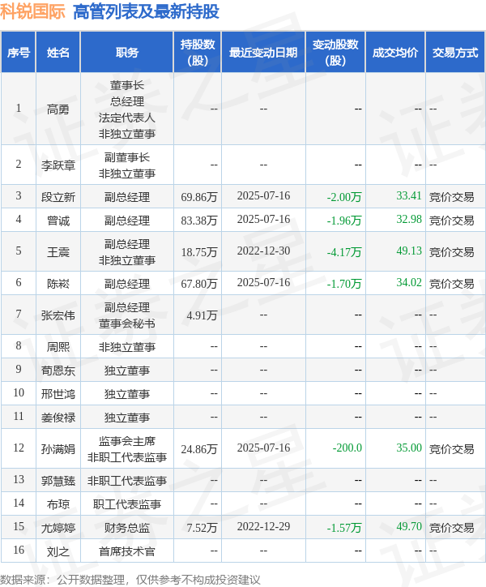Select the name 刘之
Image resolution: width=486 pixels, height=587 pixels.
(x=58, y=551)
